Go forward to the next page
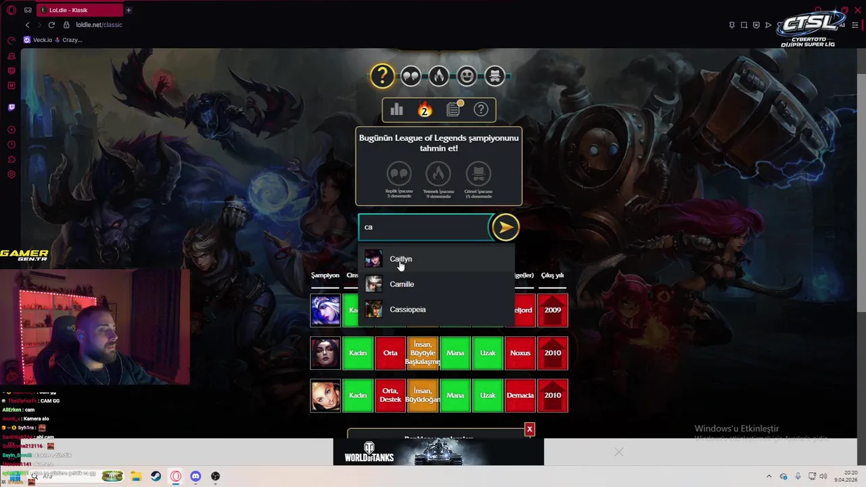866x487 pixels. tap(39, 25)
